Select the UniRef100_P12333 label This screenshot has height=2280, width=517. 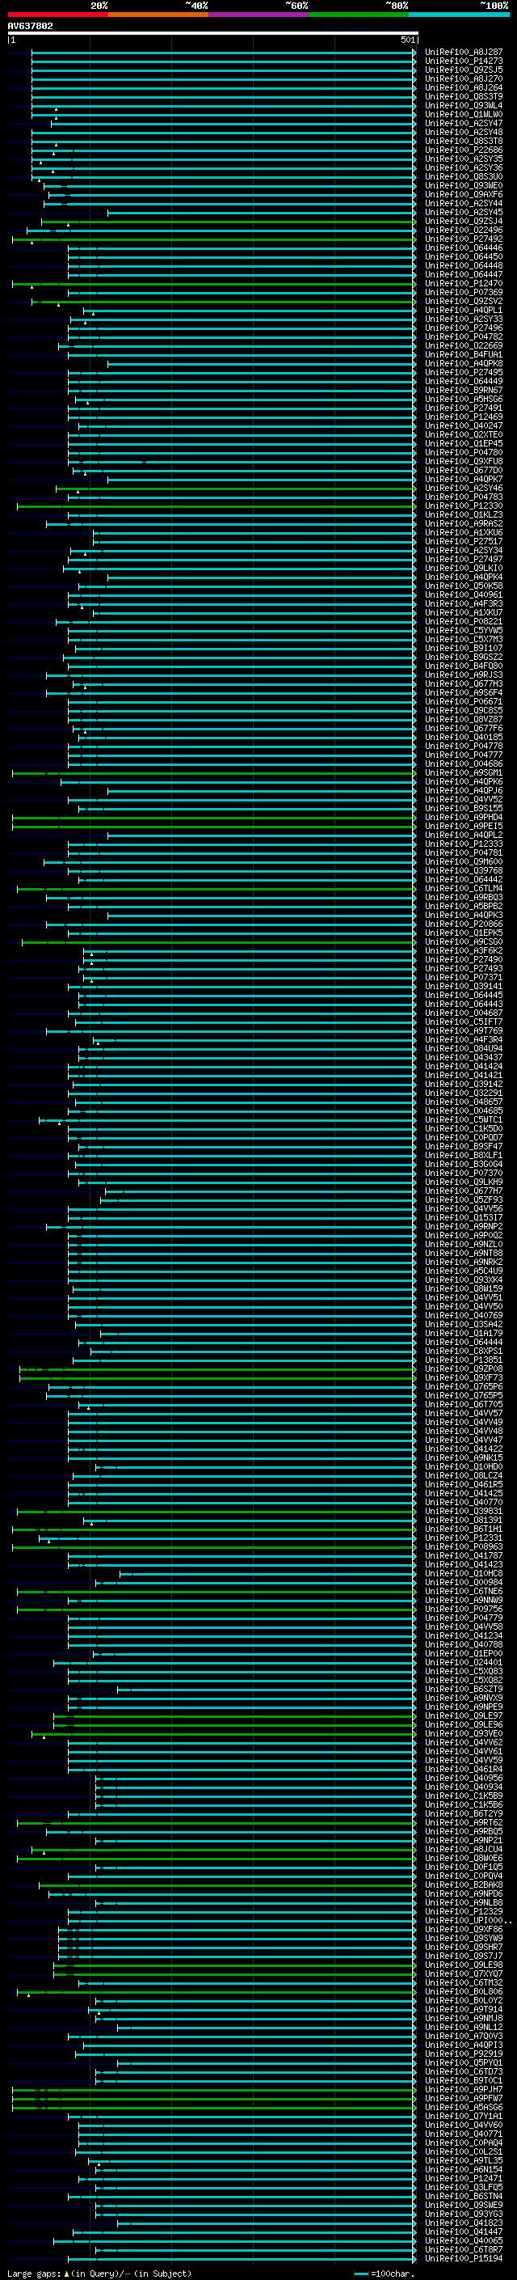coord(464,844)
